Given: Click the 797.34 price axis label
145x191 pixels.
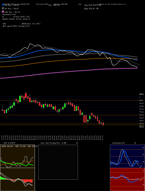Looking at the screenshot, I should 141,109.
